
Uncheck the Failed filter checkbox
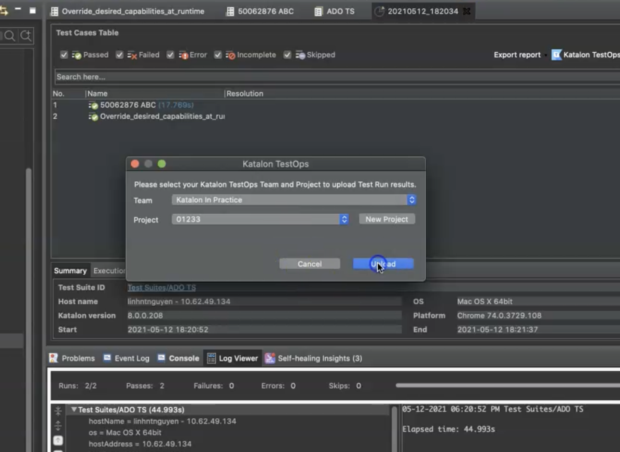(x=119, y=55)
